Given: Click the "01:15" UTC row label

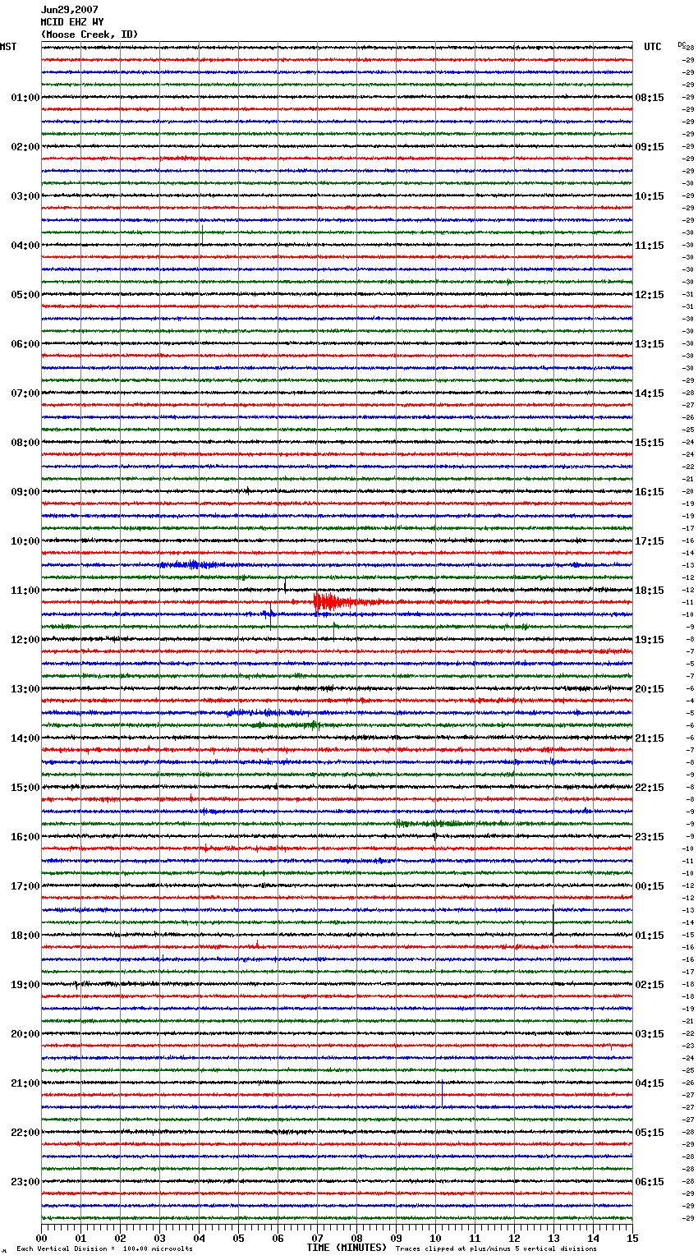Looking at the screenshot, I should click(650, 936).
